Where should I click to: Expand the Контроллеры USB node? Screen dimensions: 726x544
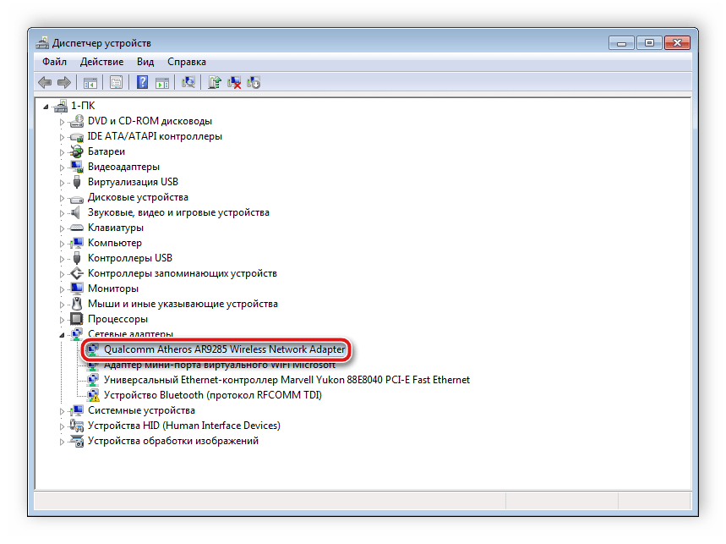(62, 259)
